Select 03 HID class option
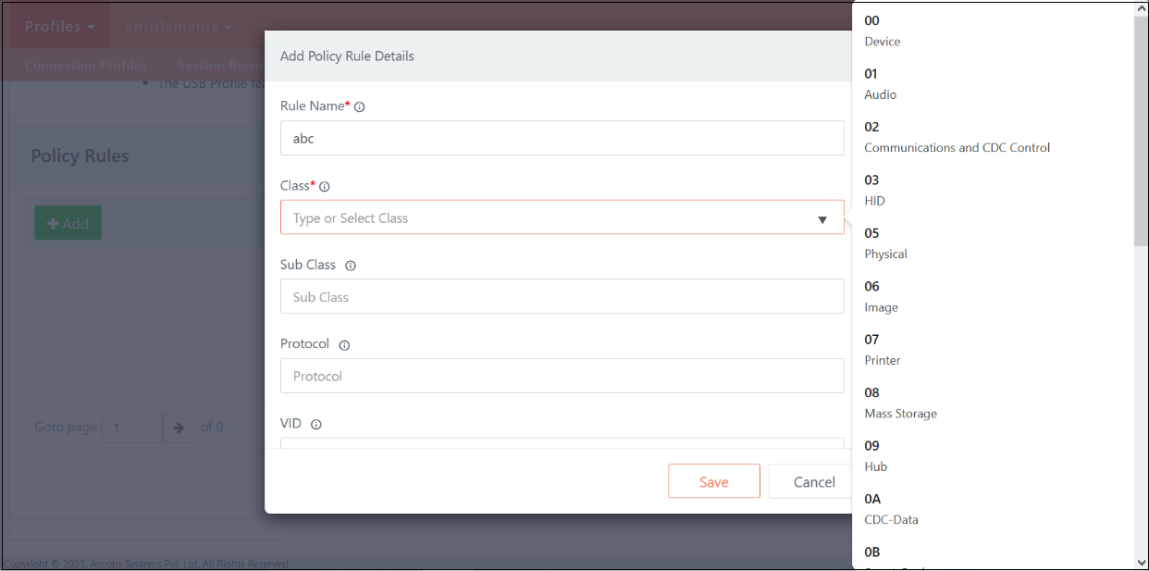Screen dimensions: 1149x571 tap(993, 190)
